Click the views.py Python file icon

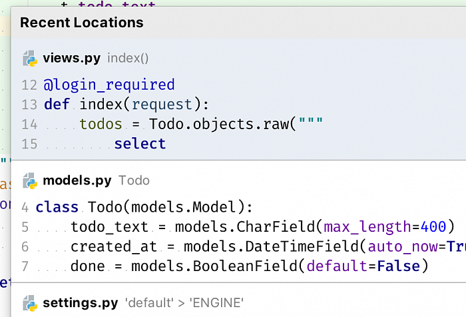(29, 59)
